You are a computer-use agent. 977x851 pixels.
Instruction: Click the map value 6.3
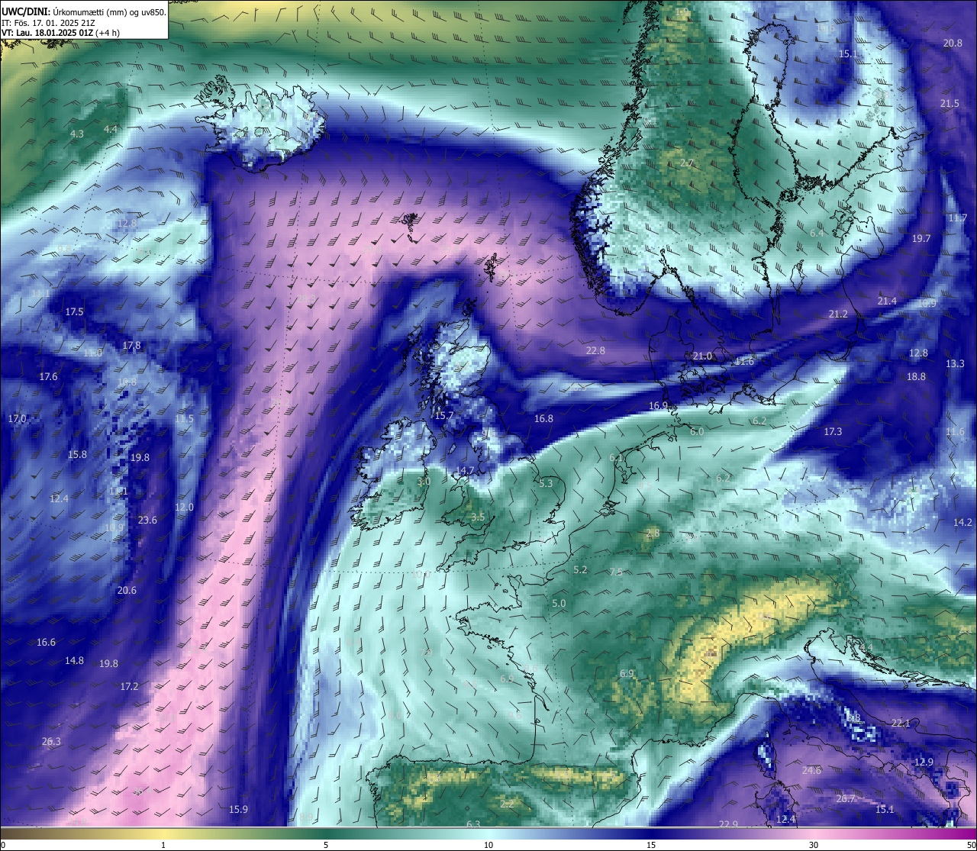473,824
